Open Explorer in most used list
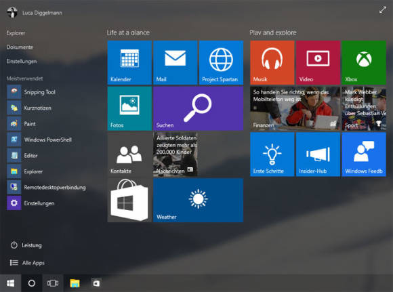 point(25,171)
